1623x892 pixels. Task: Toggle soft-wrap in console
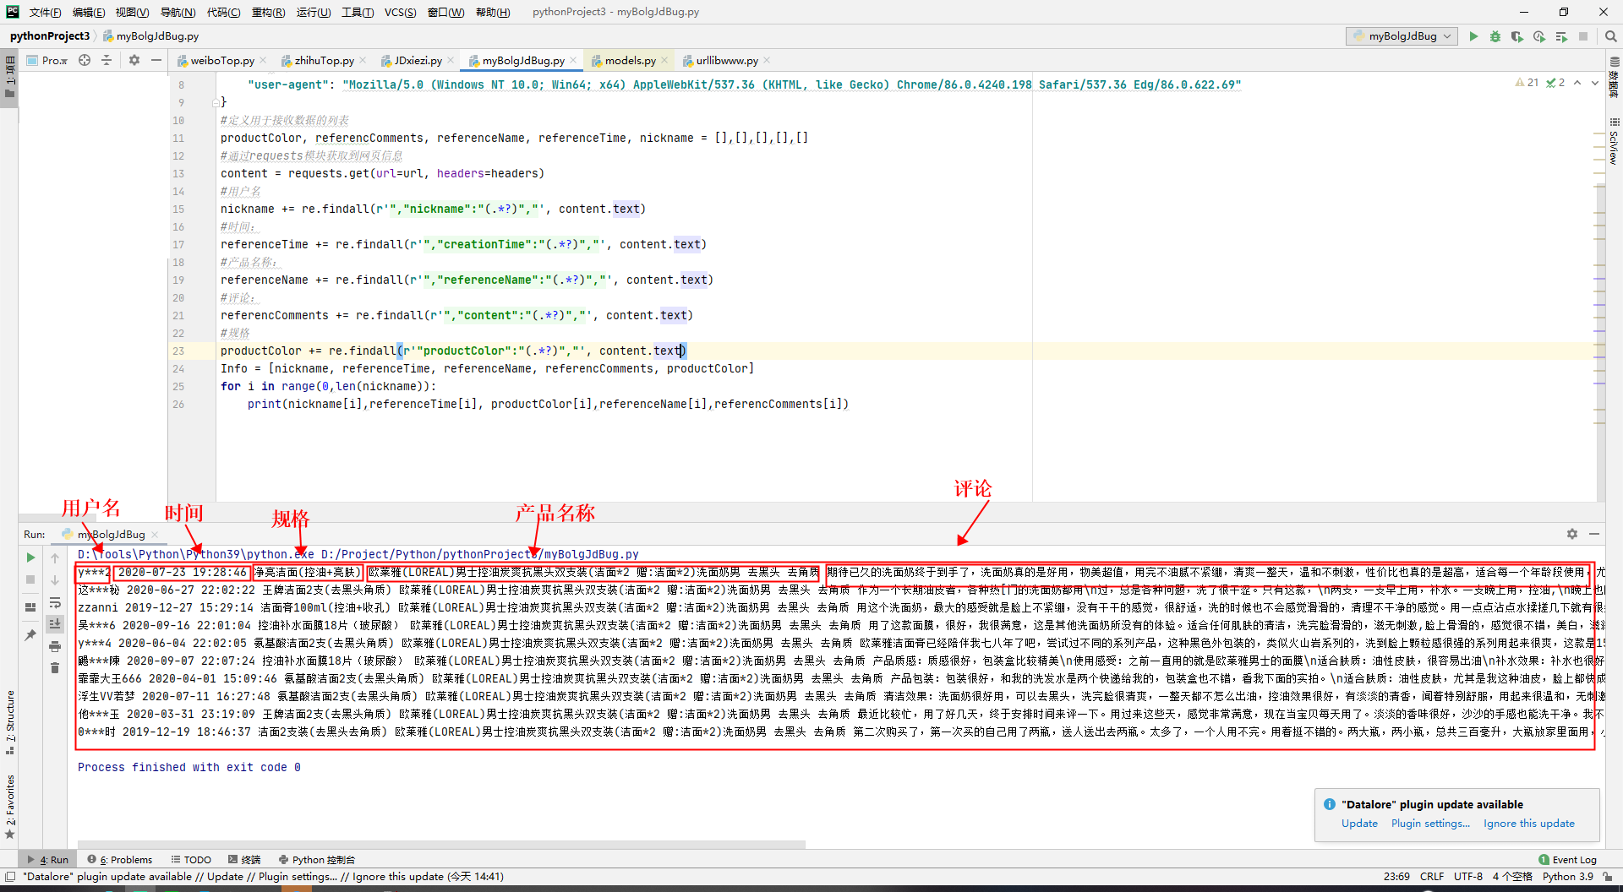55,602
